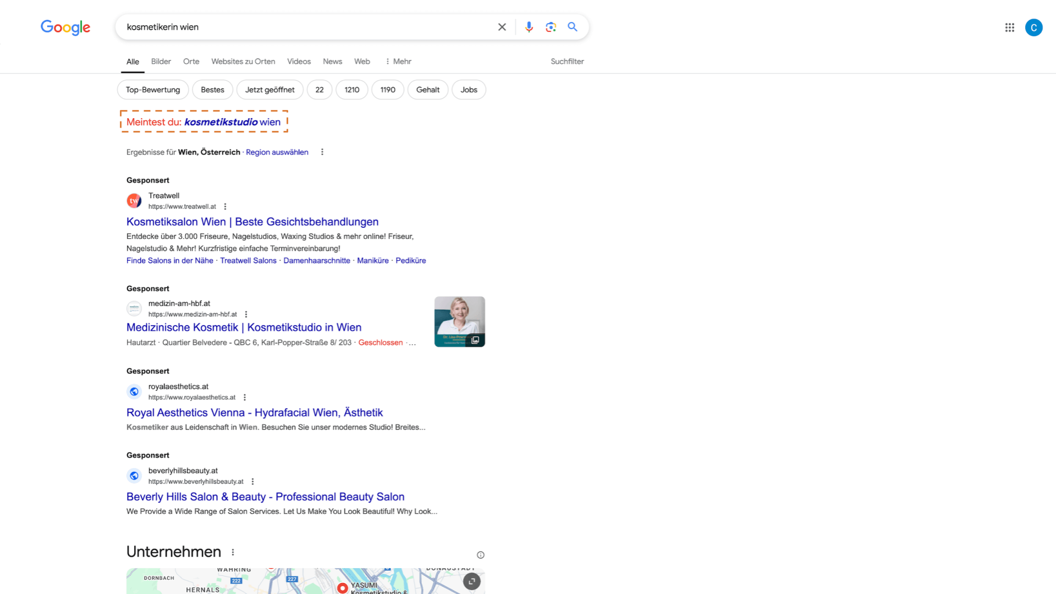The width and height of the screenshot is (1056, 594).
Task: Expand the map to full view
Action: [x=471, y=581]
